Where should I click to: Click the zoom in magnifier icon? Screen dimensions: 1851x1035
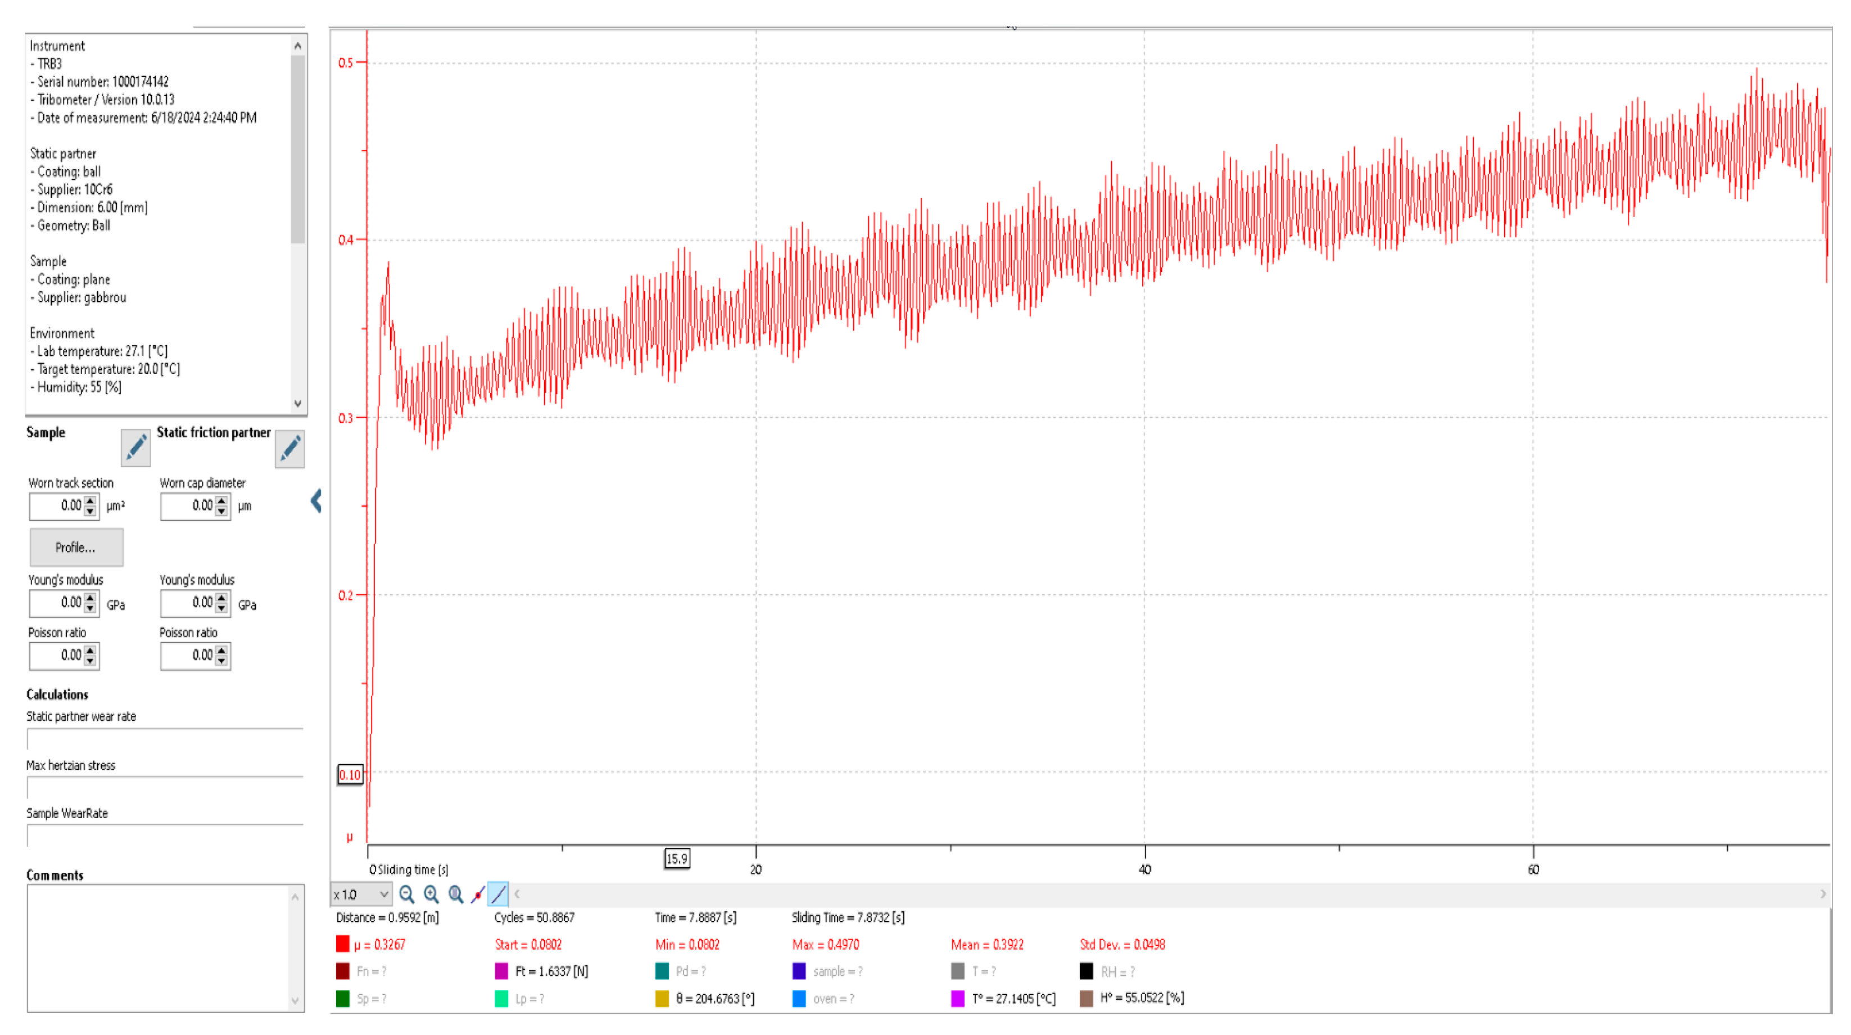[x=431, y=894]
